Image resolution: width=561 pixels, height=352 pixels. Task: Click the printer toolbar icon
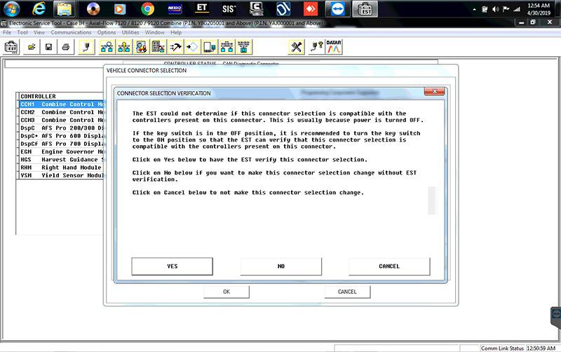pyautogui.click(x=66, y=47)
